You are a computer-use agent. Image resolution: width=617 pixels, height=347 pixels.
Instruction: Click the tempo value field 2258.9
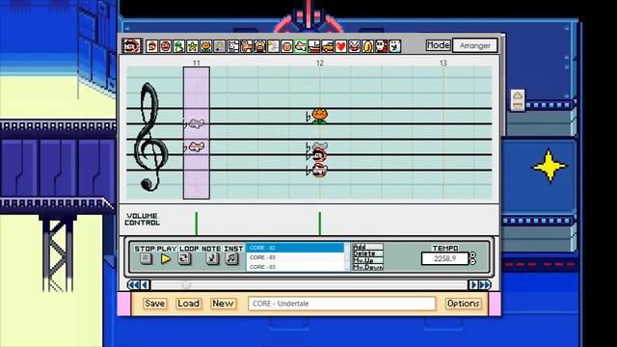[444, 258]
